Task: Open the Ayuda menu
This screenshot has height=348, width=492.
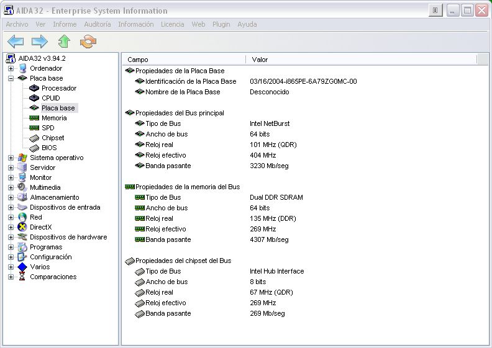Action: (x=247, y=24)
